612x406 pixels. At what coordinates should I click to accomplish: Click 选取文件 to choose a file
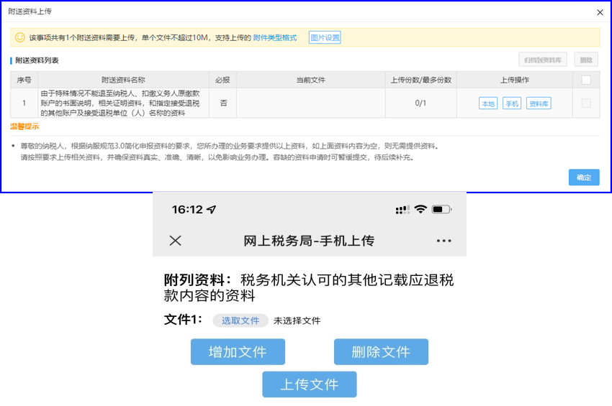point(240,320)
